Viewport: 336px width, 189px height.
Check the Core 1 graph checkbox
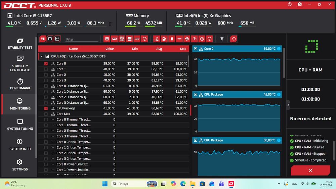coord(46,69)
